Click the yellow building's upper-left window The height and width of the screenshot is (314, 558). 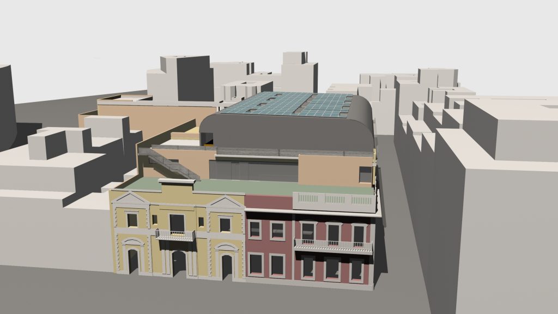coord(132,220)
